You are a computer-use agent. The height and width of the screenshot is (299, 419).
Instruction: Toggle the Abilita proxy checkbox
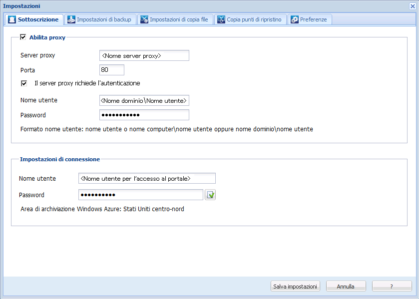click(x=23, y=37)
